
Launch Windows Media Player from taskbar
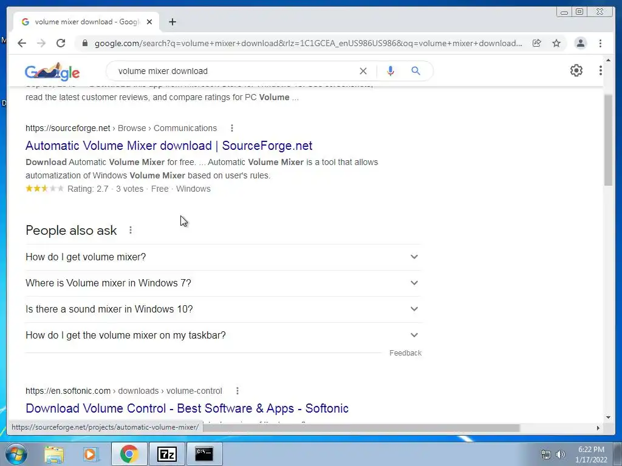(91, 454)
